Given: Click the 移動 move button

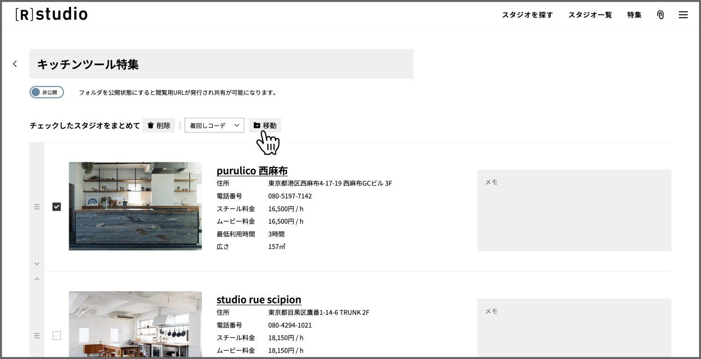Looking at the screenshot, I should [265, 125].
